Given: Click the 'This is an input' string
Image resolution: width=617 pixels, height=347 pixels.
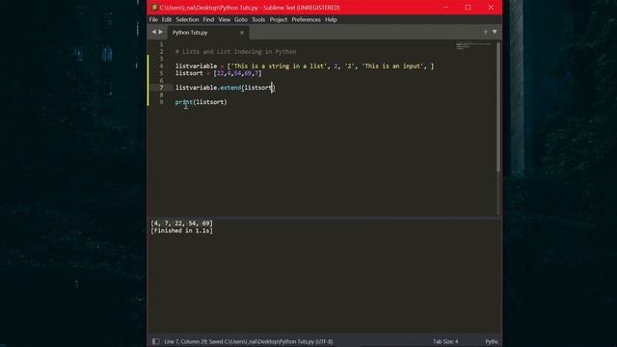Looking at the screenshot, I should [x=392, y=67].
